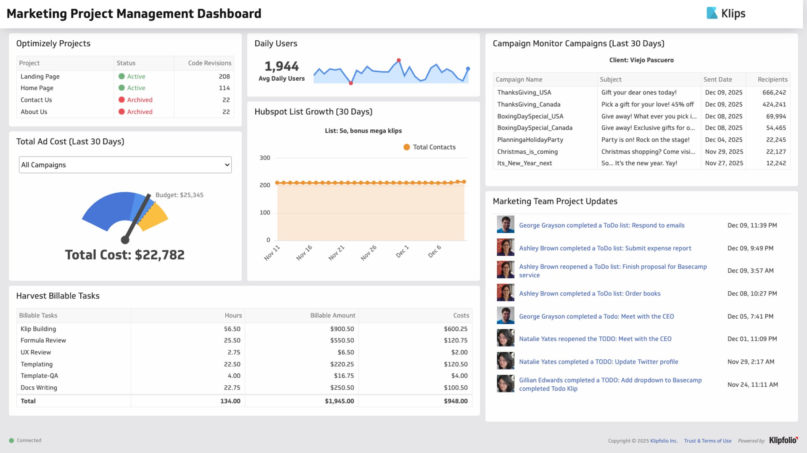Click George Grayson's avatar photo

coord(505,224)
